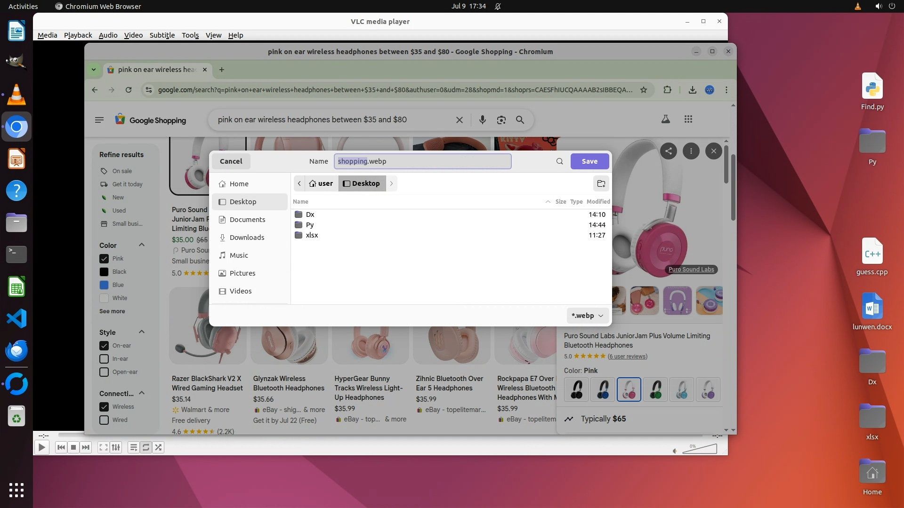Toggle VLC fullscreen icon
The height and width of the screenshot is (508, 904).
(x=104, y=447)
